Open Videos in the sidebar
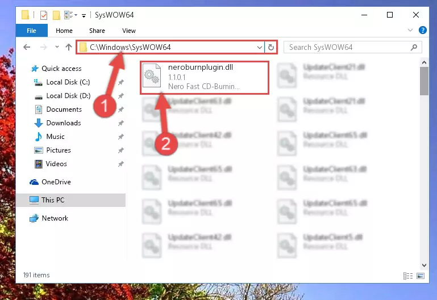The image size is (437, 300). coord(51,164)
